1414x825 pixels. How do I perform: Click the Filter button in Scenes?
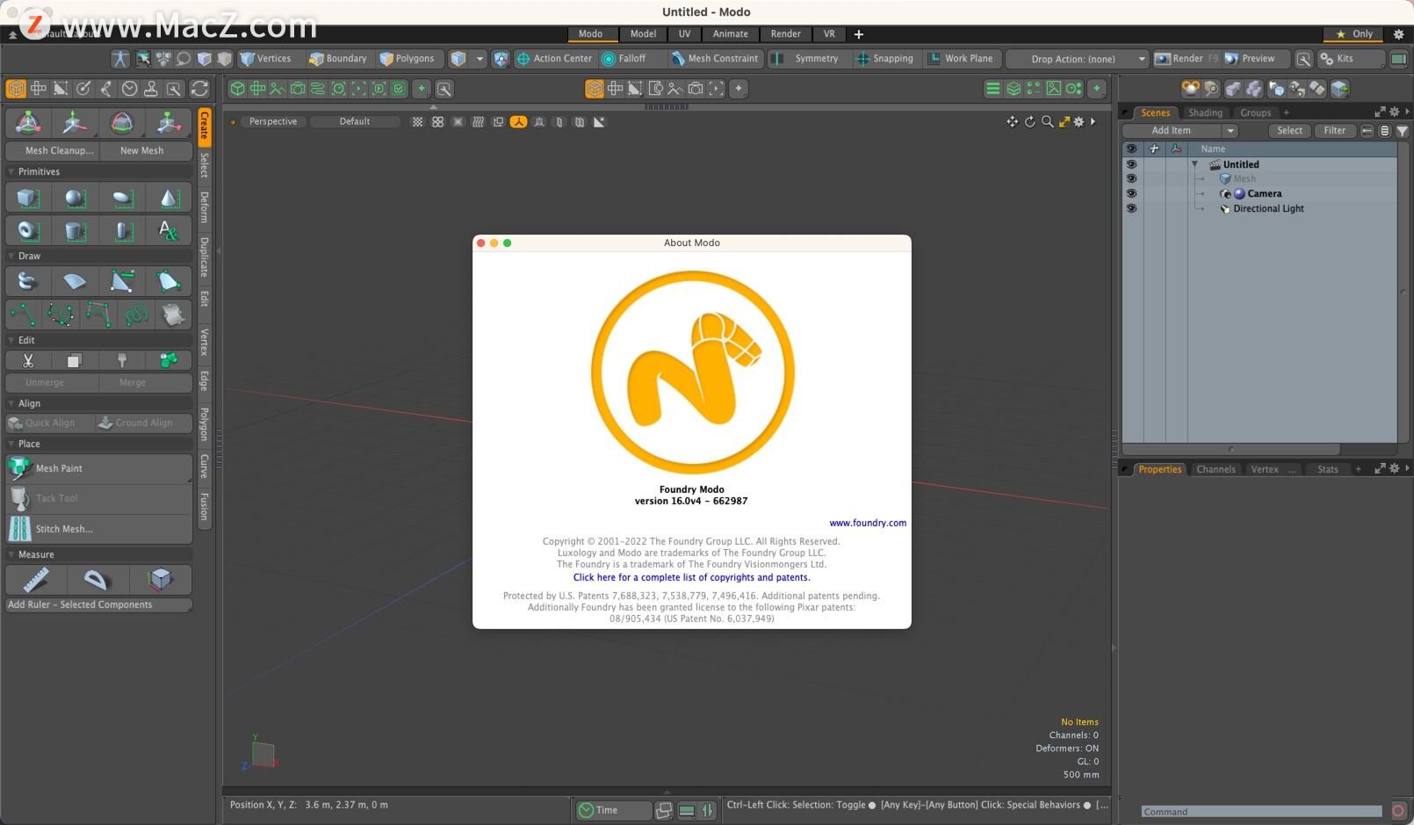(1334, 131)
